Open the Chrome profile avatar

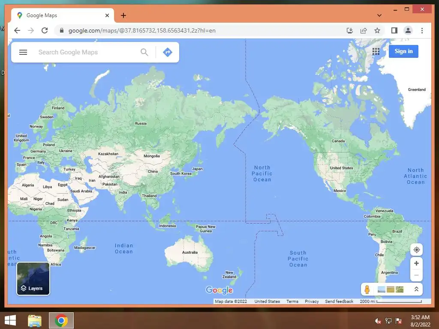coord(408,30)
